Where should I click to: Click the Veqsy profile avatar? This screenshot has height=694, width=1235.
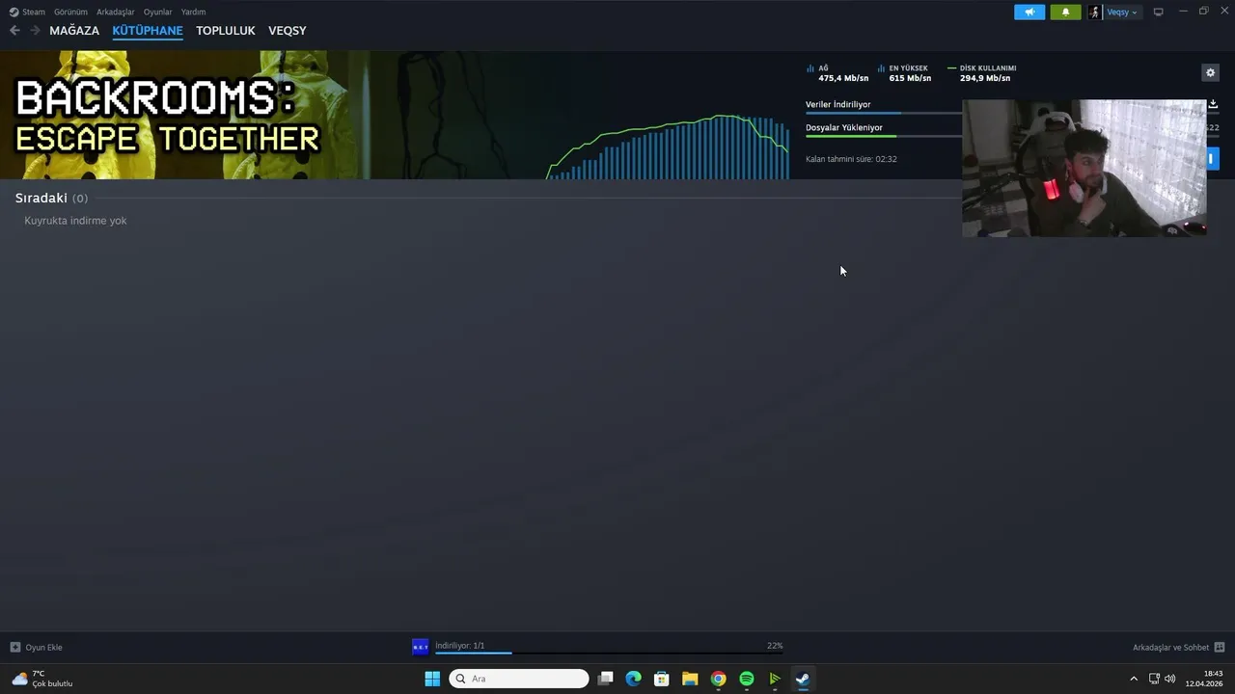point(1094,12)
